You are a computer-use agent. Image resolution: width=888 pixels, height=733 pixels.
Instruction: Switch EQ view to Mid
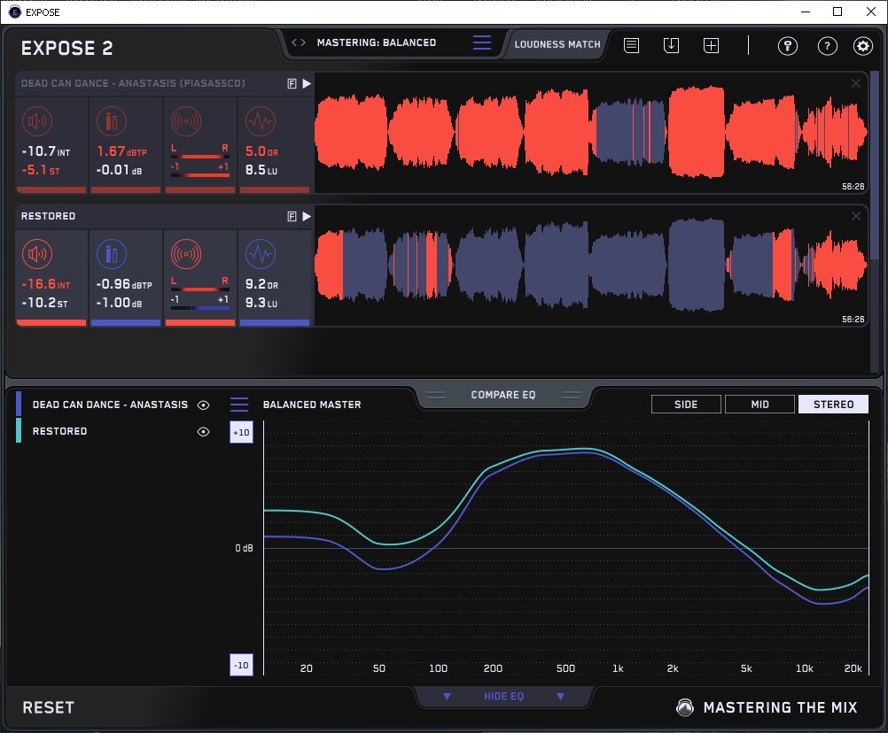(759, 405)
